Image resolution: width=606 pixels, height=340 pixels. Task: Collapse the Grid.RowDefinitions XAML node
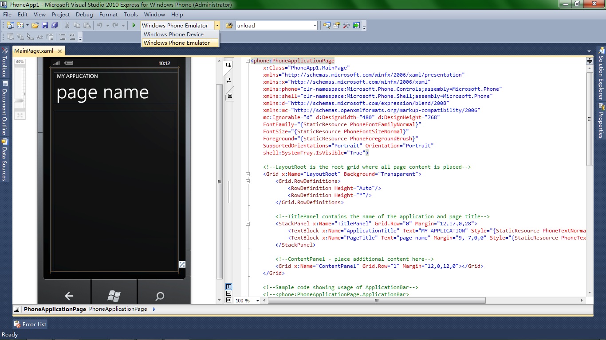pyautogui.click(x=248, y=181)
